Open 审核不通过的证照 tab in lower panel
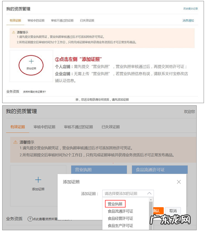 (x=78, y=127)
